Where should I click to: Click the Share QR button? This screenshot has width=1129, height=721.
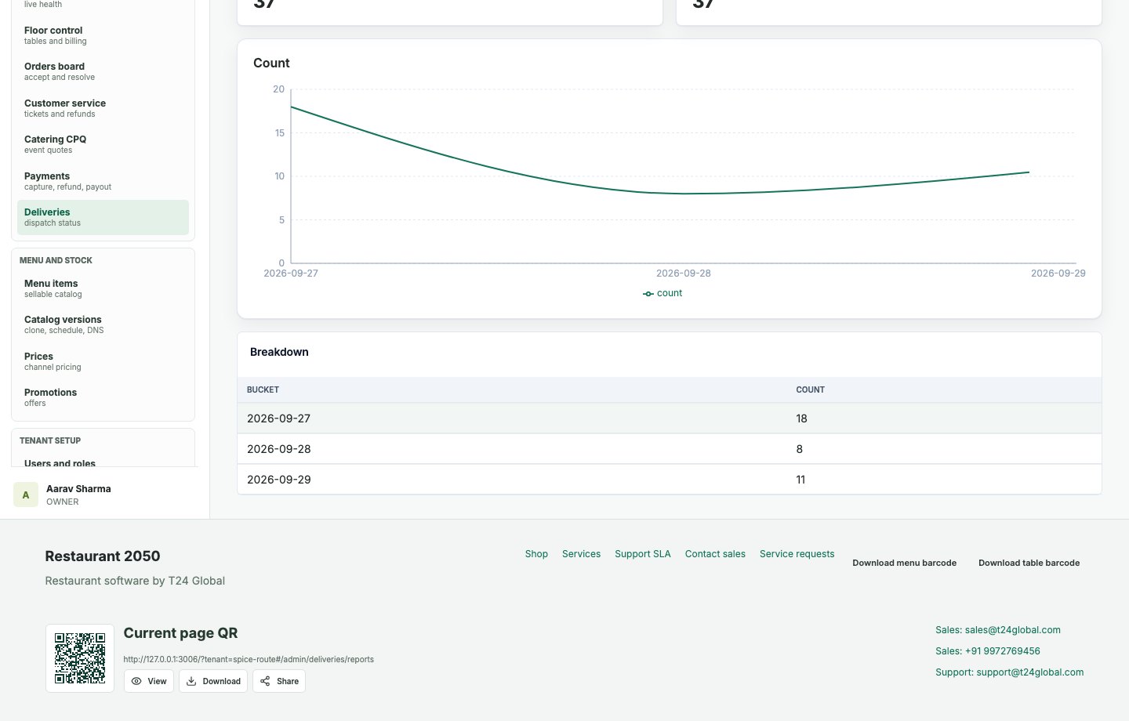pos(279,681)
